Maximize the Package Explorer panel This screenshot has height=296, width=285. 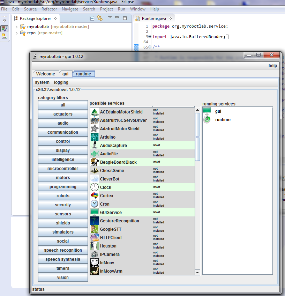(x=125, y=18)
